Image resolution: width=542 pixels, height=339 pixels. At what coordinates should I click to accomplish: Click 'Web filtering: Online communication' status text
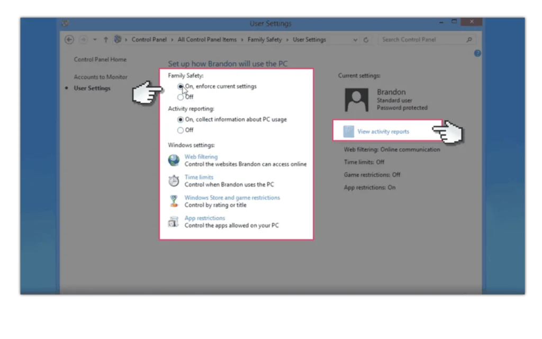point(392,150)
